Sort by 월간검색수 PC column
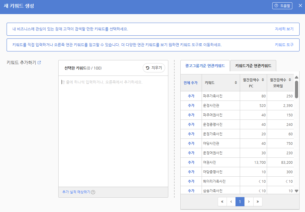Screen dimensions: 305x212 [x=263, y=80]
